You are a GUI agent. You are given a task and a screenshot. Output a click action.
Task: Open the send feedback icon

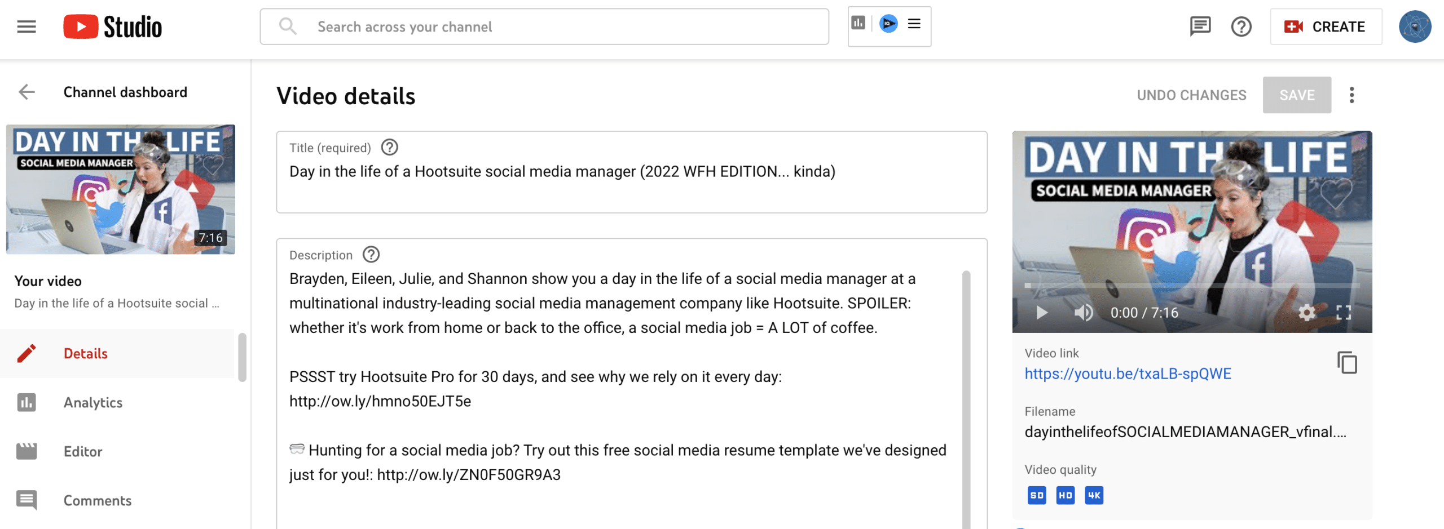pos(1200,26)
